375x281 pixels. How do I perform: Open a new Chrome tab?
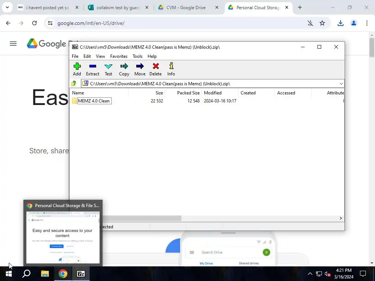(300, 8)
